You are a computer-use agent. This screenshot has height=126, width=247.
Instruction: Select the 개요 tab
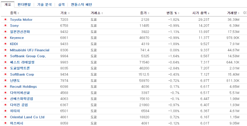click(8, 4)
